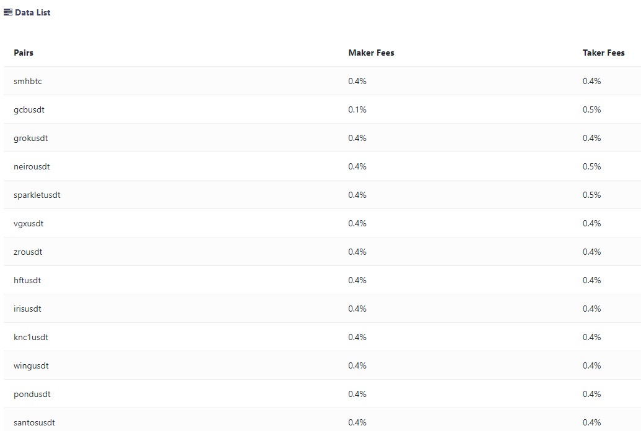Click the wingusdt pair name
Screen dimensions: 641x431
(x=31, y=366)
